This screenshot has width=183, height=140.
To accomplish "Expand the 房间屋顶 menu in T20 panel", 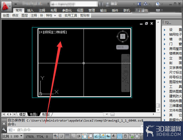I will (x=173, y=49).
